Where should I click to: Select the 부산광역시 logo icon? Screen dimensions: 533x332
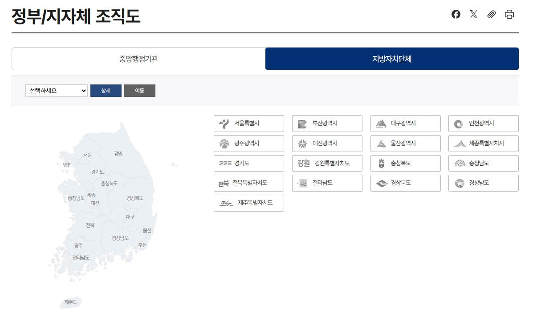(x=301, y=123)
